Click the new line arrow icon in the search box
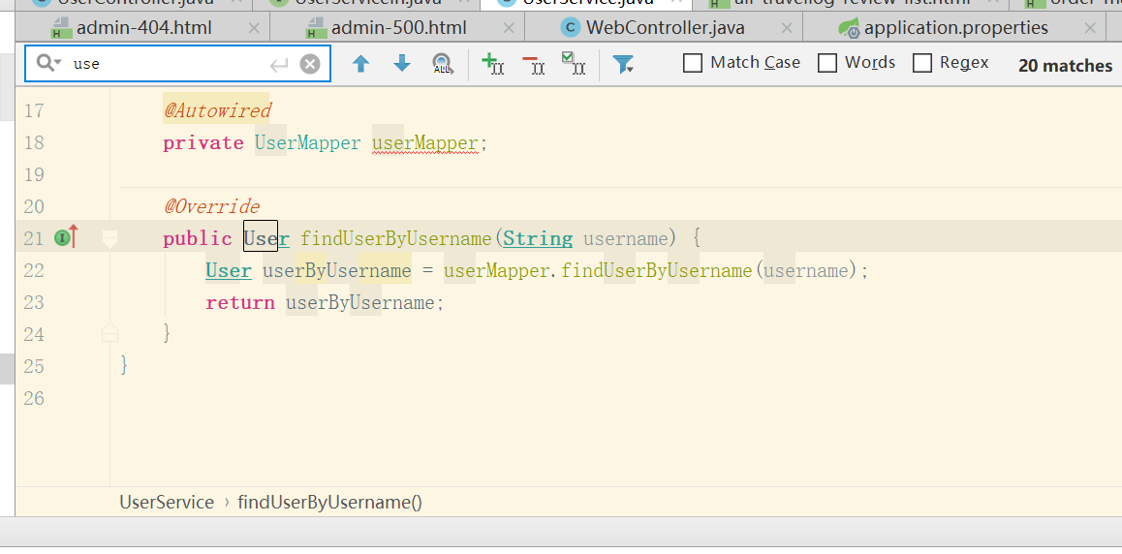 [x=278, y=65]
